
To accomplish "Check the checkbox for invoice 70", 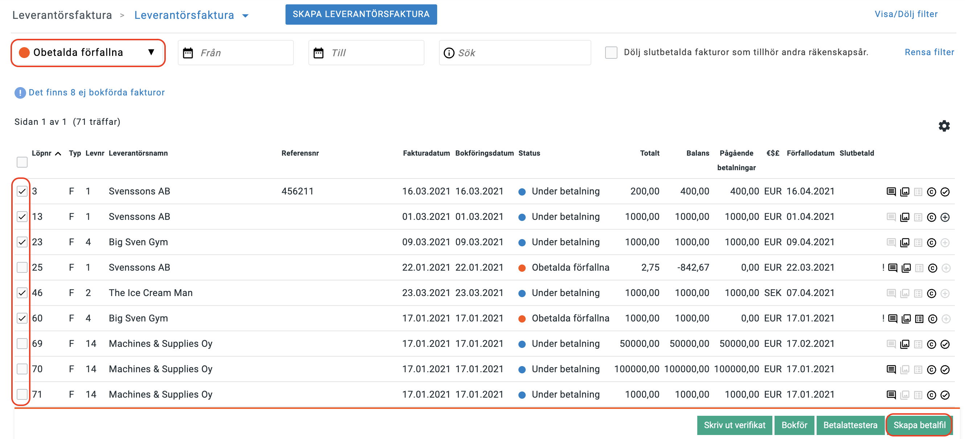I will tap(22, 369).
